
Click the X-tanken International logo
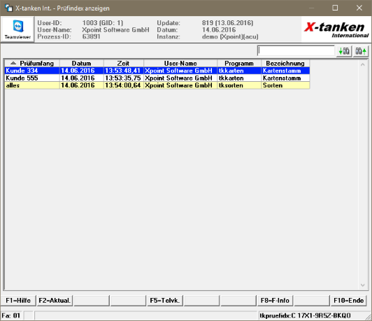[x=336, y=29]
